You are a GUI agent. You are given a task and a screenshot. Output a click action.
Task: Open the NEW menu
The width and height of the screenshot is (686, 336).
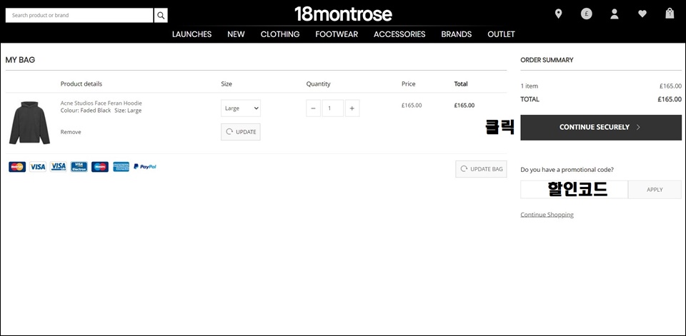point(236,34)
